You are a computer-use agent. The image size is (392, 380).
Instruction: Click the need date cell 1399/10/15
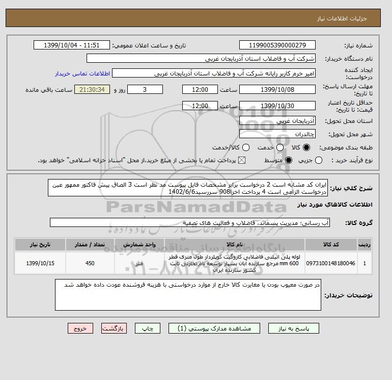point(40,263)
